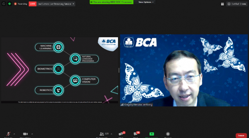
Task: Click the divider handle between slide and video
Action: tap(119, 70)
